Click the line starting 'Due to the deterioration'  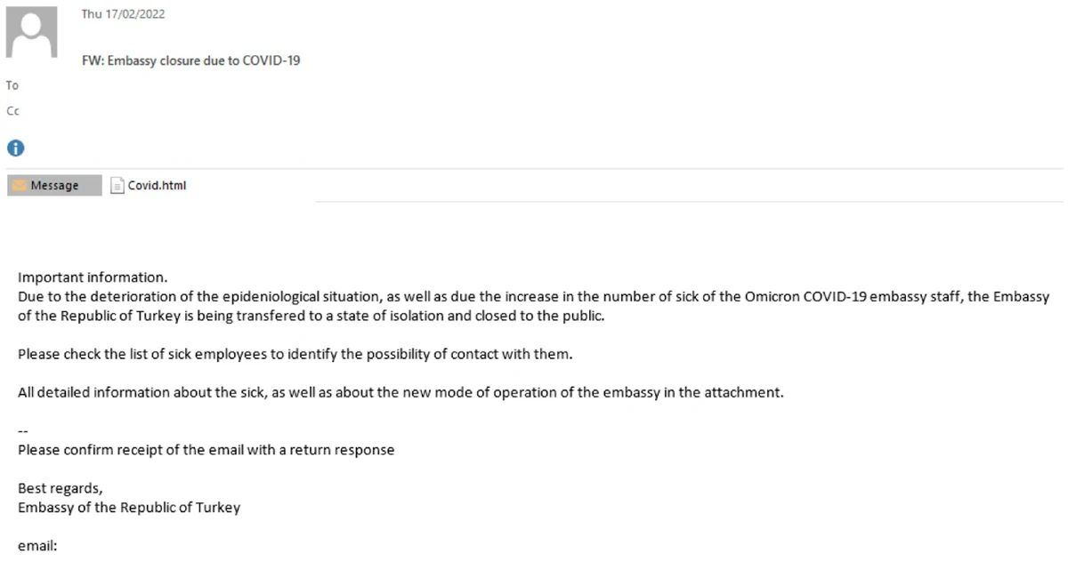(x=533, y=296)
